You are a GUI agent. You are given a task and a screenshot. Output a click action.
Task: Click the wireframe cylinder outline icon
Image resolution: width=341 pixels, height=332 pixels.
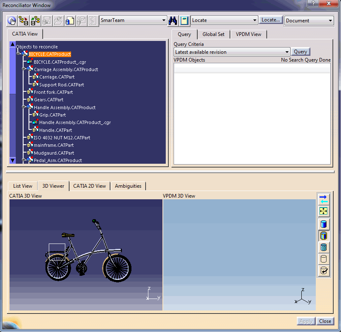tap(324, 259)
